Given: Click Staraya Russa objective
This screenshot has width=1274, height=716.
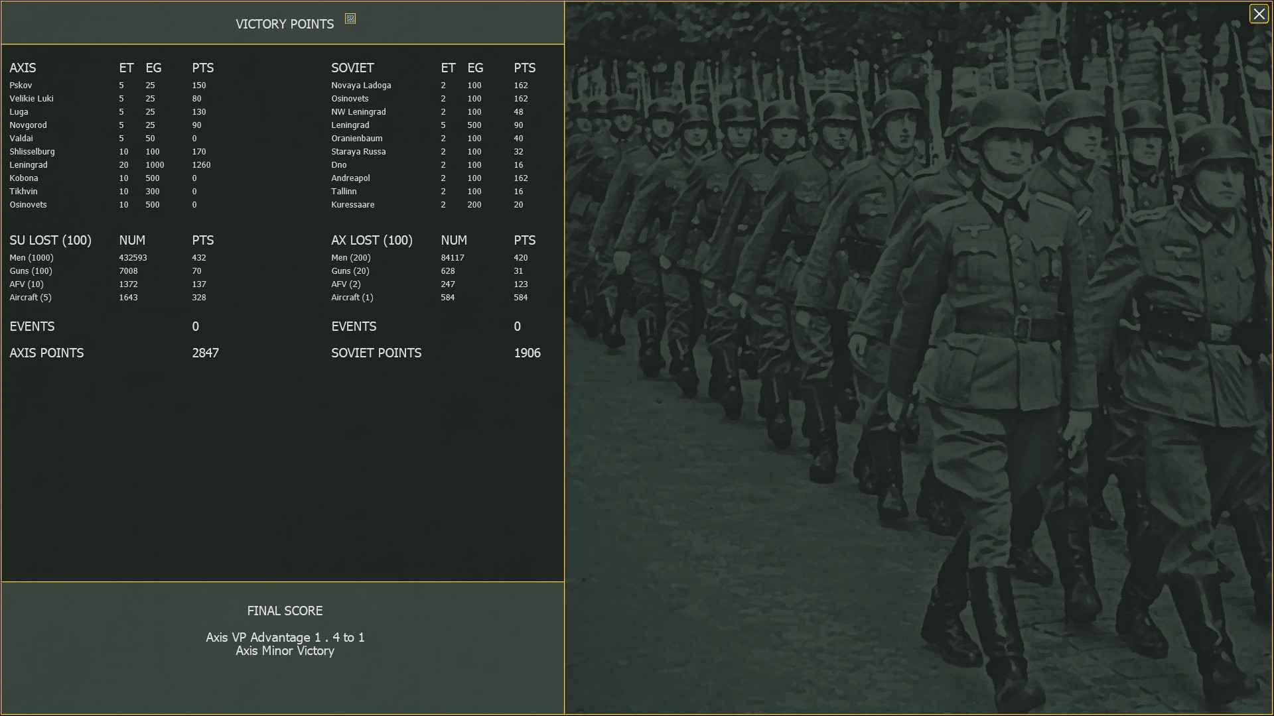Looking at the screenshot, I should click(358, 152).
